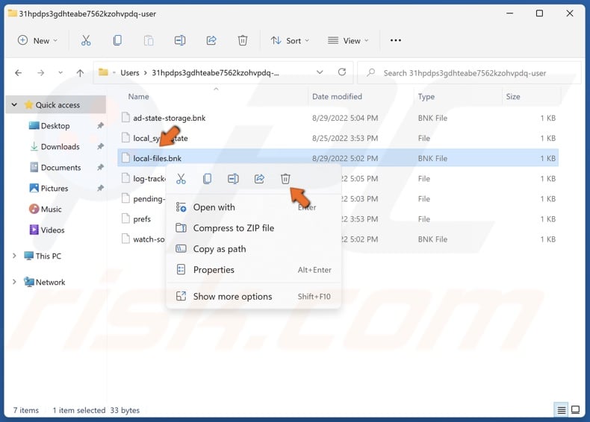Open Videos in navigation pane
The image size is (590, 422).
pyautogui.click(x=52, y=230)
